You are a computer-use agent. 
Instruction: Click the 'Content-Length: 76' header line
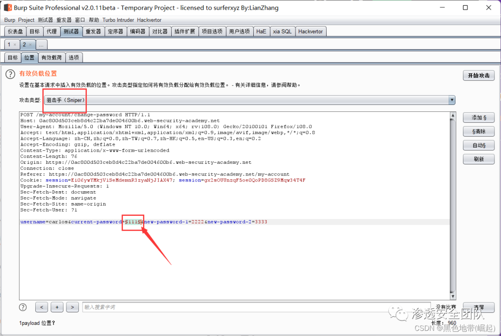[49, 156]
